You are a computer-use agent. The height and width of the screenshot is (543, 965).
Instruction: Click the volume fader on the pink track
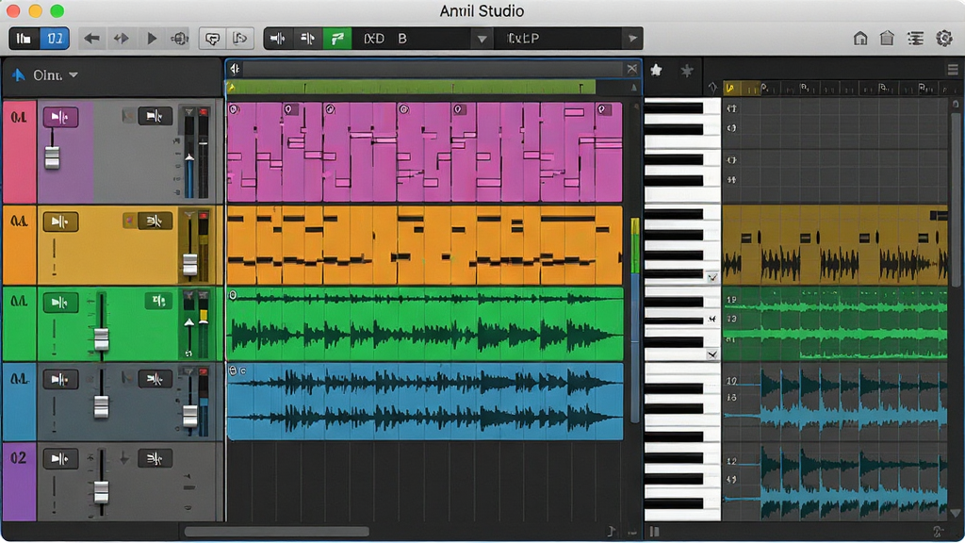tap(53, 157)
